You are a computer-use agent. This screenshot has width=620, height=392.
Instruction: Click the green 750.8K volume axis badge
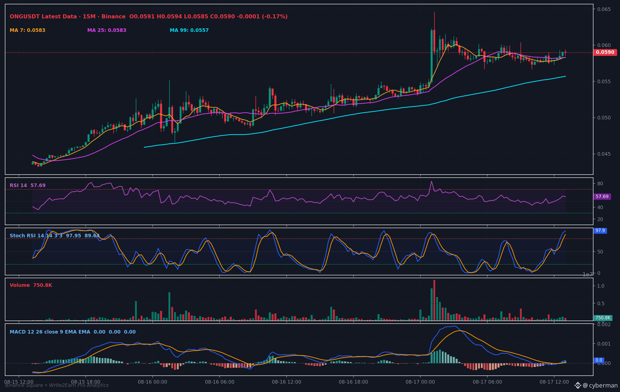tap(603, 318)
